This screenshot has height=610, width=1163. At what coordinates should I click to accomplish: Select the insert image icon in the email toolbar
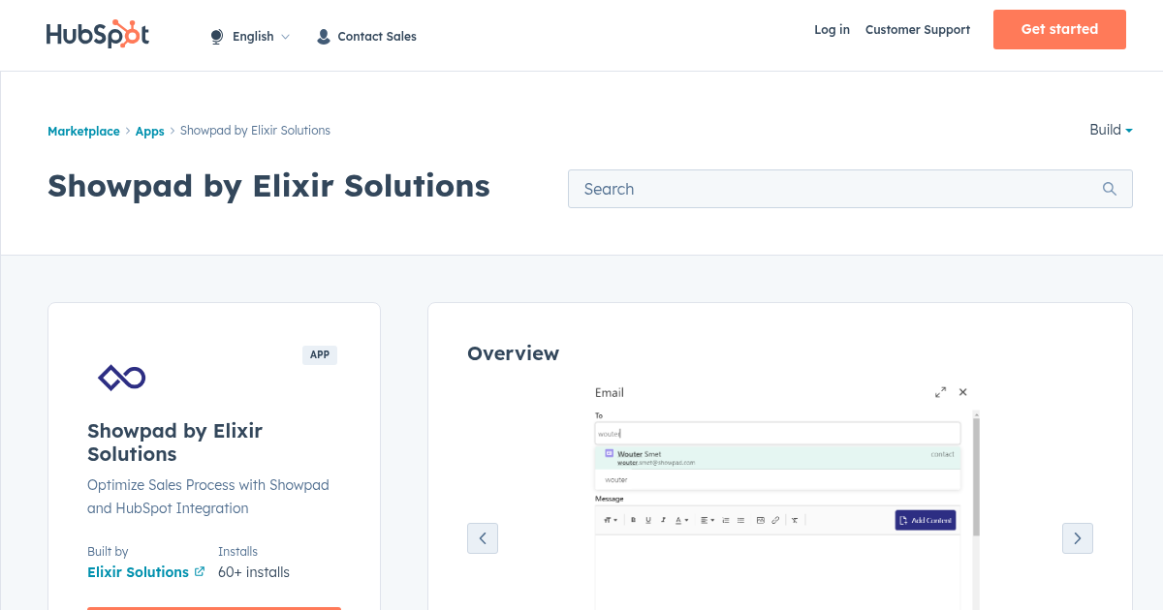[760, 520]
